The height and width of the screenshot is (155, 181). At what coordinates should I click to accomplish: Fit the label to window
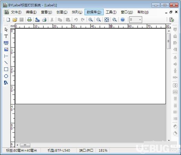[x=107, y=20]
